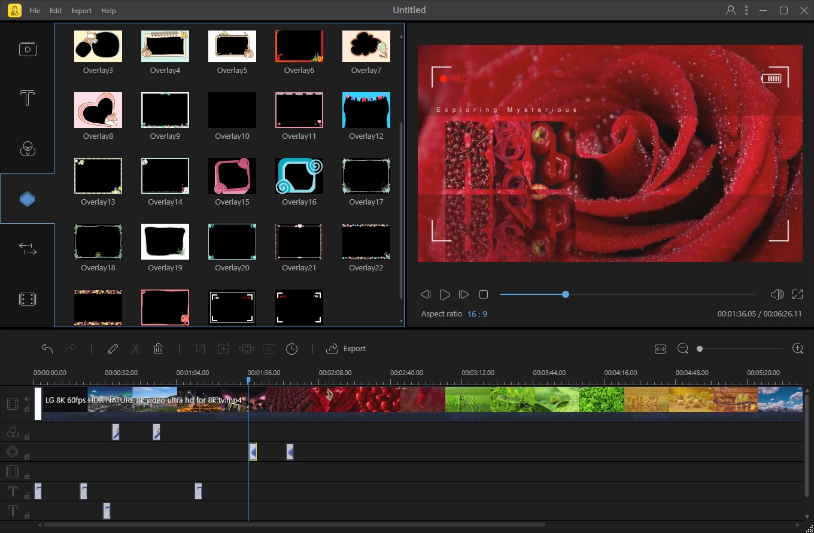Step back to the previous frame
814x533 pixels.
click(x=426, y=294)
